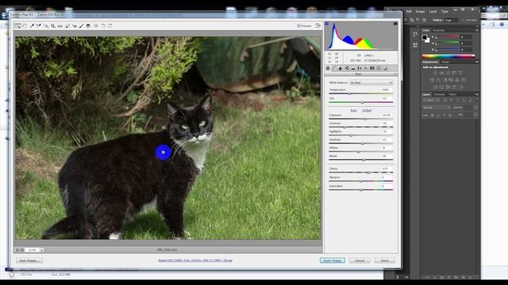This screenshot has width=508, height=285.
Task: Rotate image 90 degrees counter-clockwise
Action: (x=103, y=26)
